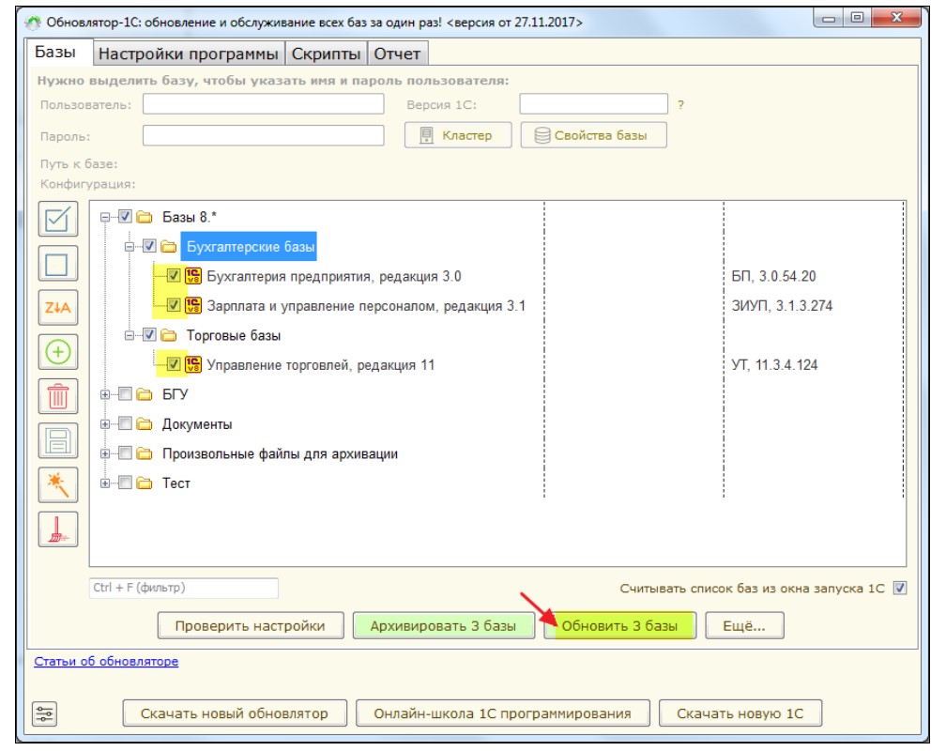
Task: Select the version cell УТ, 11.3.4.124
Action: click(774, 365)
